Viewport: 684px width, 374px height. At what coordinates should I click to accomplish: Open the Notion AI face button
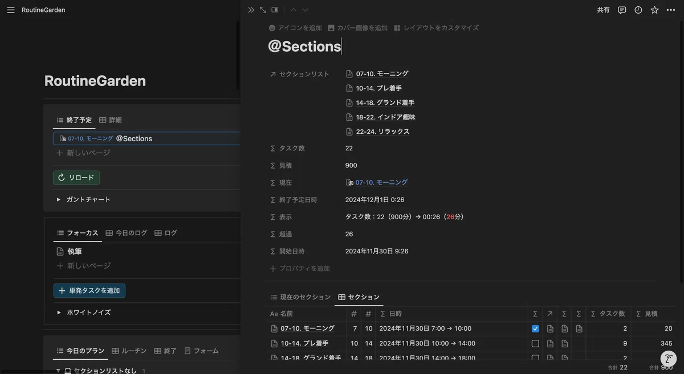click(669, 359)
